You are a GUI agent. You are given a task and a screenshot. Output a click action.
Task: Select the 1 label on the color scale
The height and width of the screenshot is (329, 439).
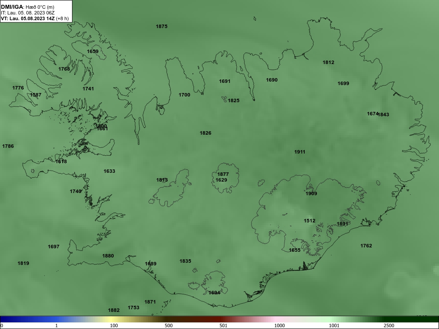[57, 325]
